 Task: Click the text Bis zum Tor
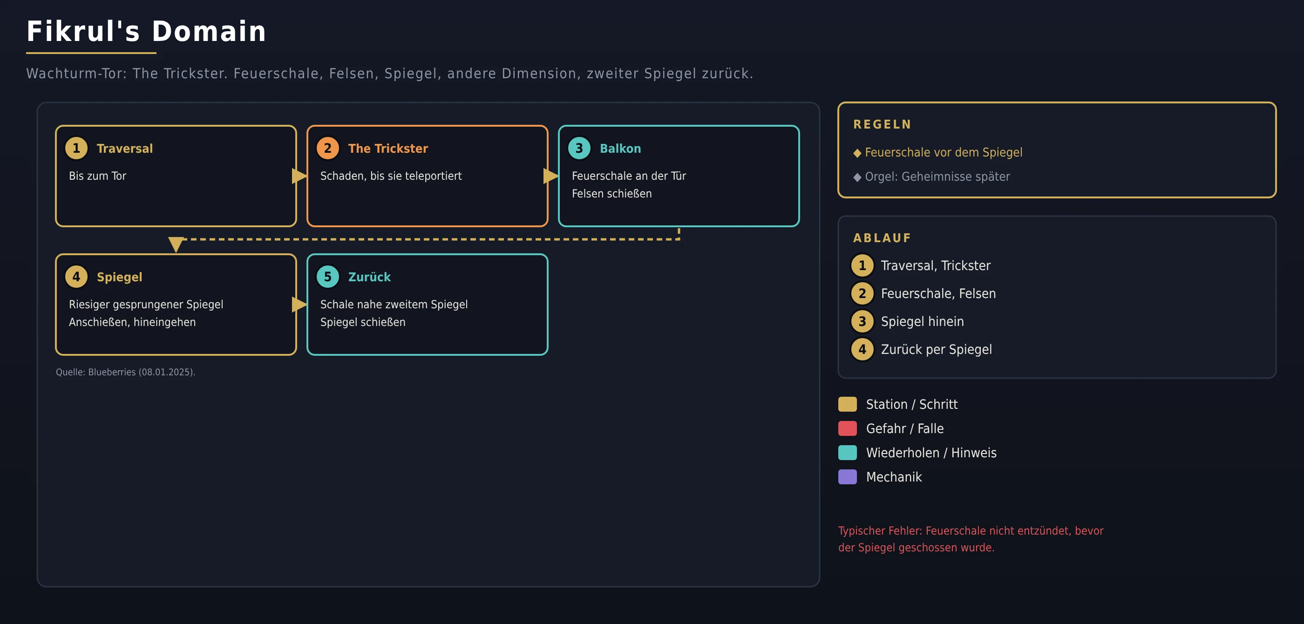click(x=97, y=176)
